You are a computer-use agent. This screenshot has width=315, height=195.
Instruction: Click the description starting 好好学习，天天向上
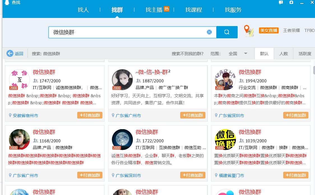pos(157,99)
